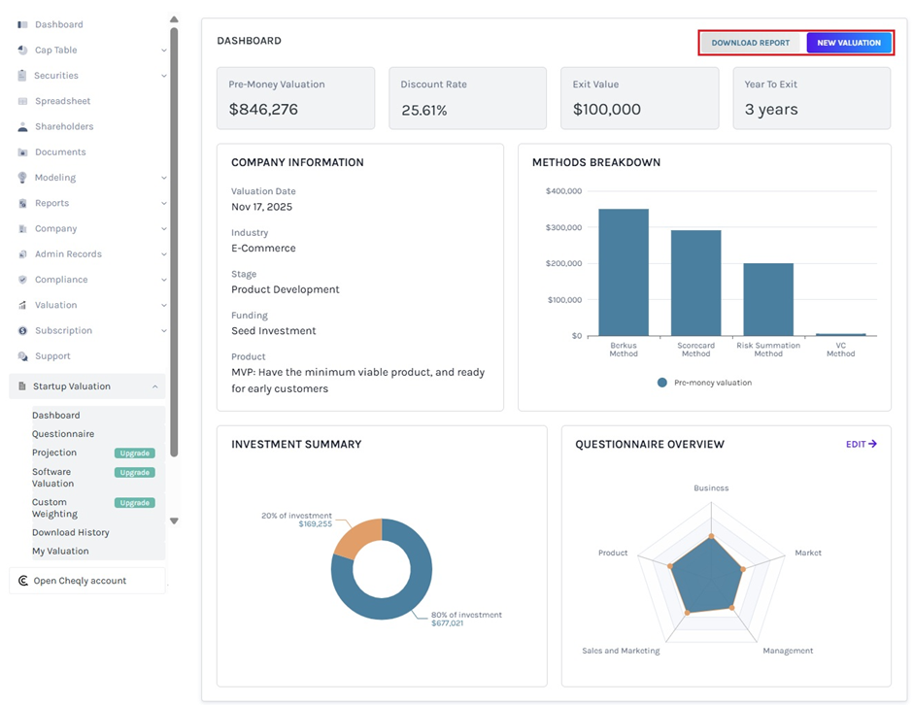
Task: Open Reports using its icon
Action: coord(24,202)
